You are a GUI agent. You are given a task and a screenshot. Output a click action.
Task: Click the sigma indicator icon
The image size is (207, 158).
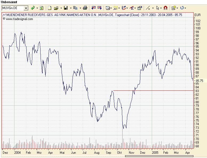(132, 8)
